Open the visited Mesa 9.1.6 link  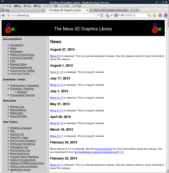click(x=56, y=72)
